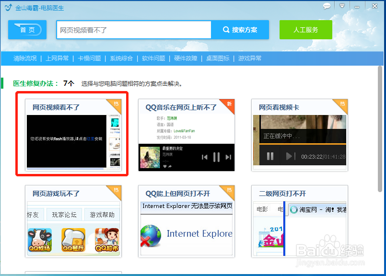Click the 范玮琪 singer name link

point(172,118)
